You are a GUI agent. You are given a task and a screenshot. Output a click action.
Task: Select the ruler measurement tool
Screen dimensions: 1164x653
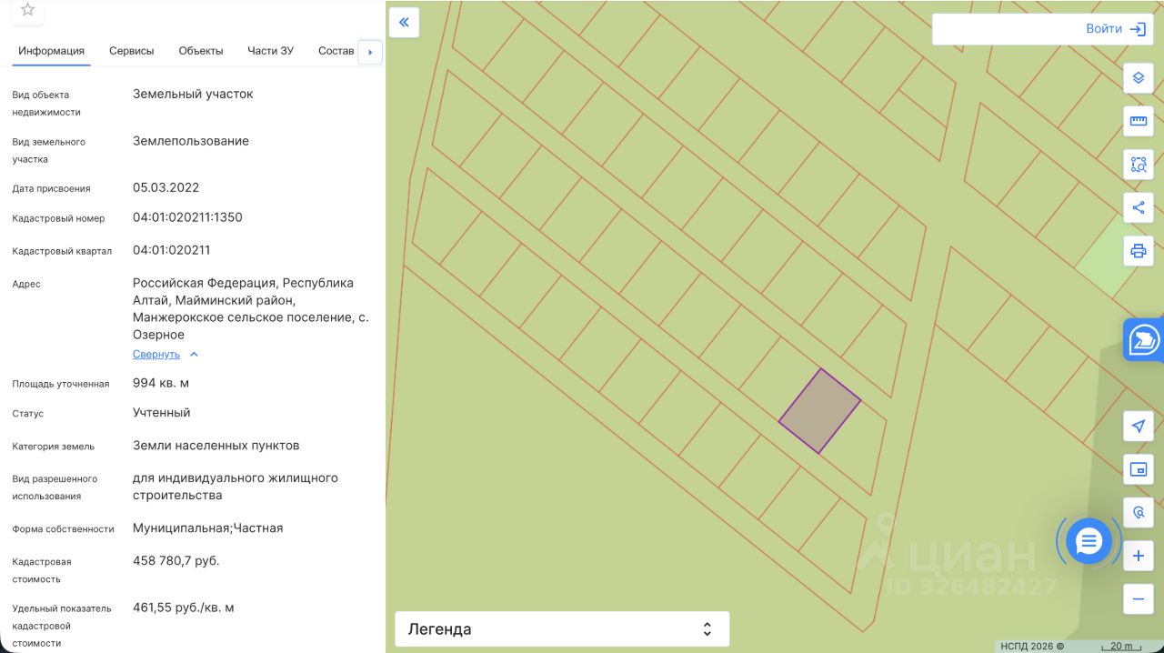1139,121
